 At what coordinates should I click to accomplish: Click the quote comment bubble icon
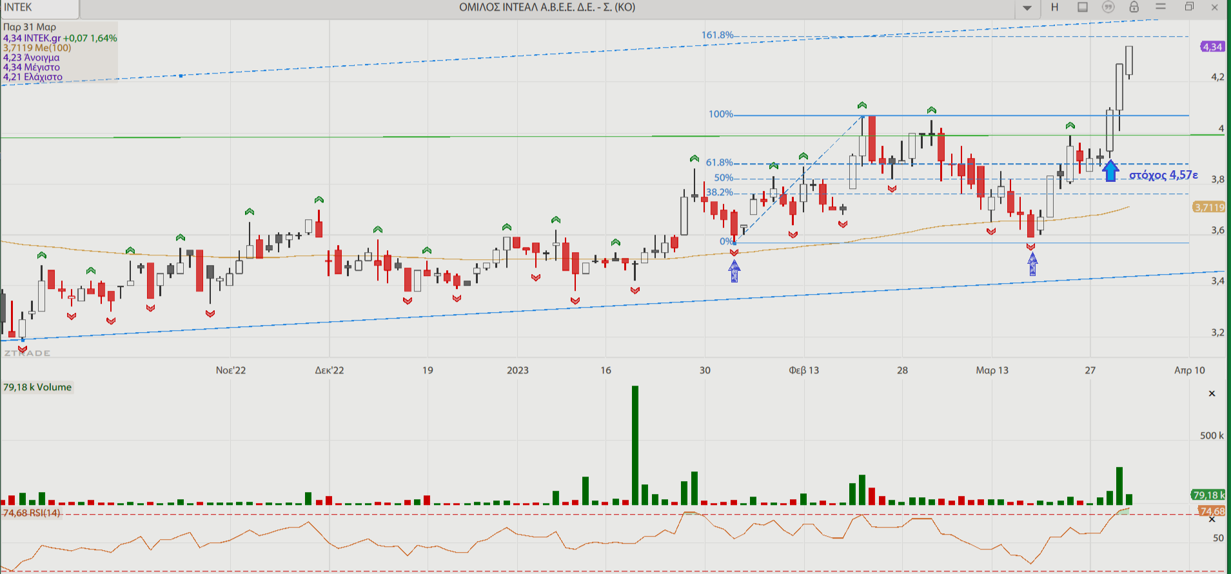(1108, 7)
